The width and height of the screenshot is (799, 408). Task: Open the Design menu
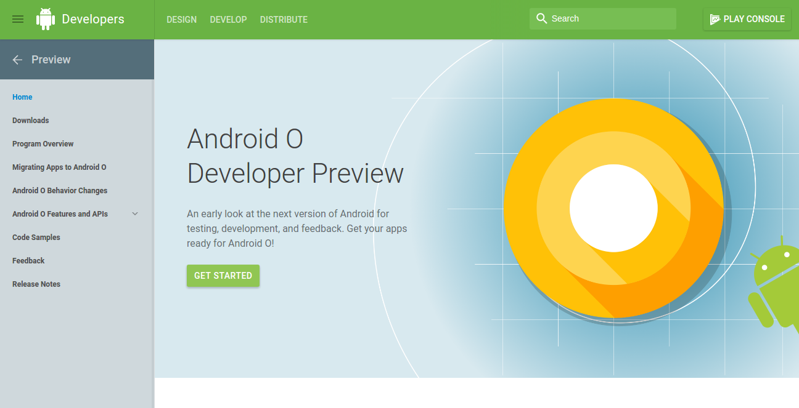click(x=182, y=20)
